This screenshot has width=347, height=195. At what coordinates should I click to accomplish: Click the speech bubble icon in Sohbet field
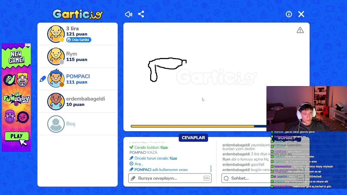click(x=226, y=178)
